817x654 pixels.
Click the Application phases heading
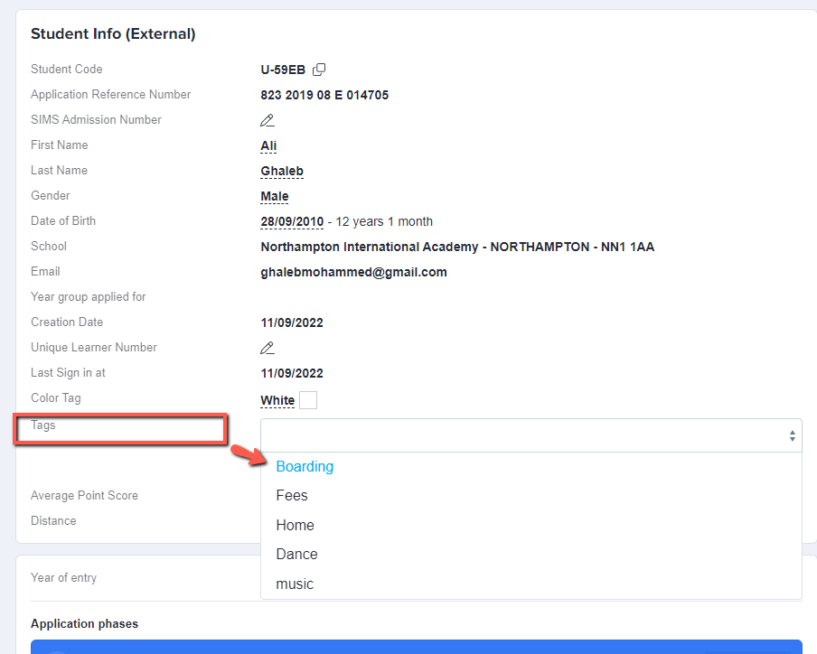point(84,624)
